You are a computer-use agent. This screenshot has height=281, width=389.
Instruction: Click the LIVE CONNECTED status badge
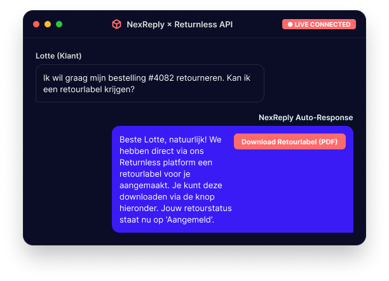(319, 24)
